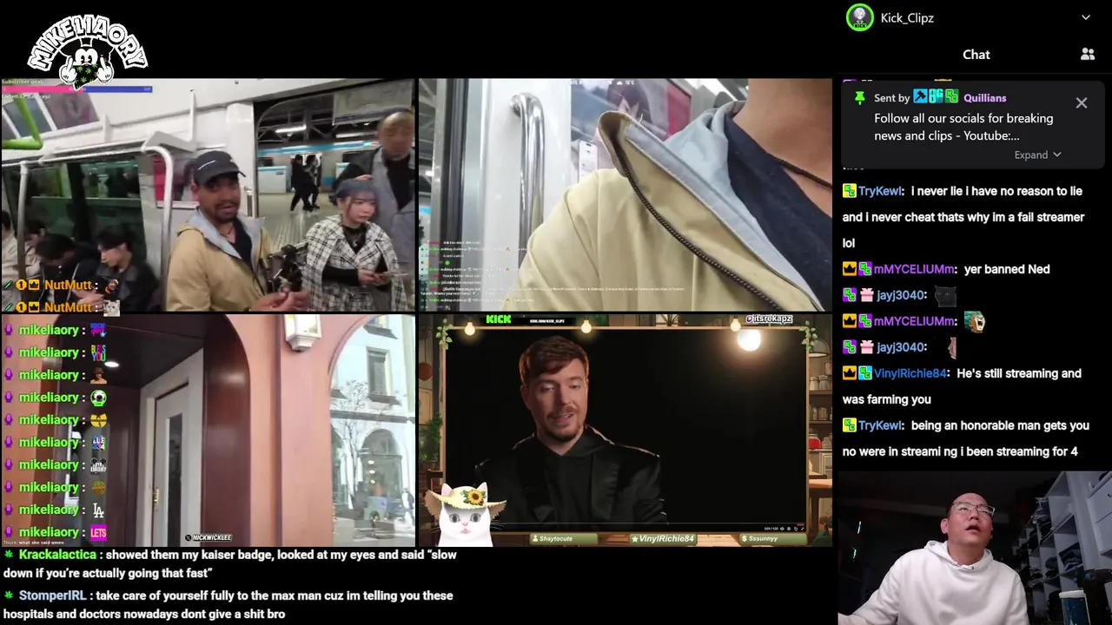Click the leaf icon beside StomperIRL

(x=9, y=595)
